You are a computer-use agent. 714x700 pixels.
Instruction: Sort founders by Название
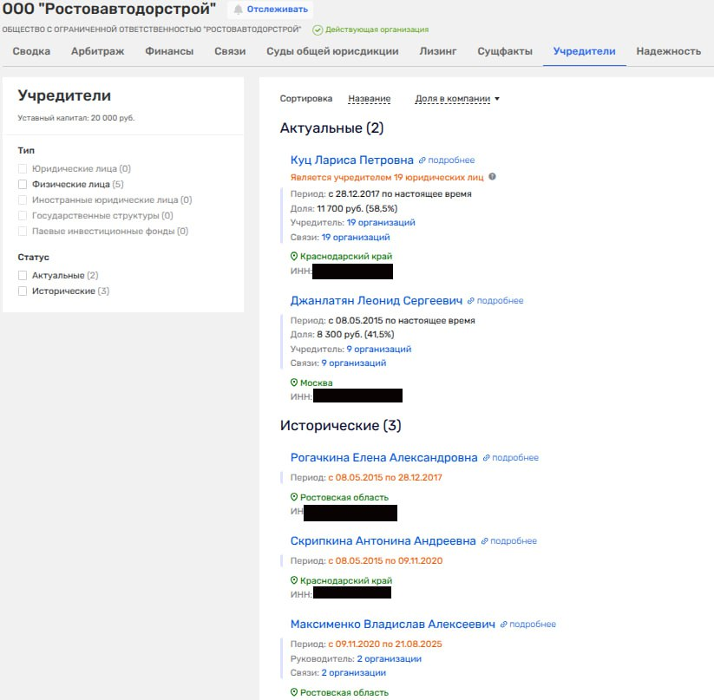coord(369,99)
